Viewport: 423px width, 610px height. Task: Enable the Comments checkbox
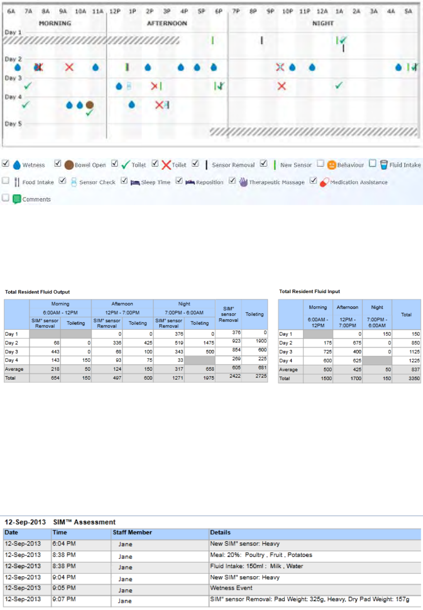point(5,198)
